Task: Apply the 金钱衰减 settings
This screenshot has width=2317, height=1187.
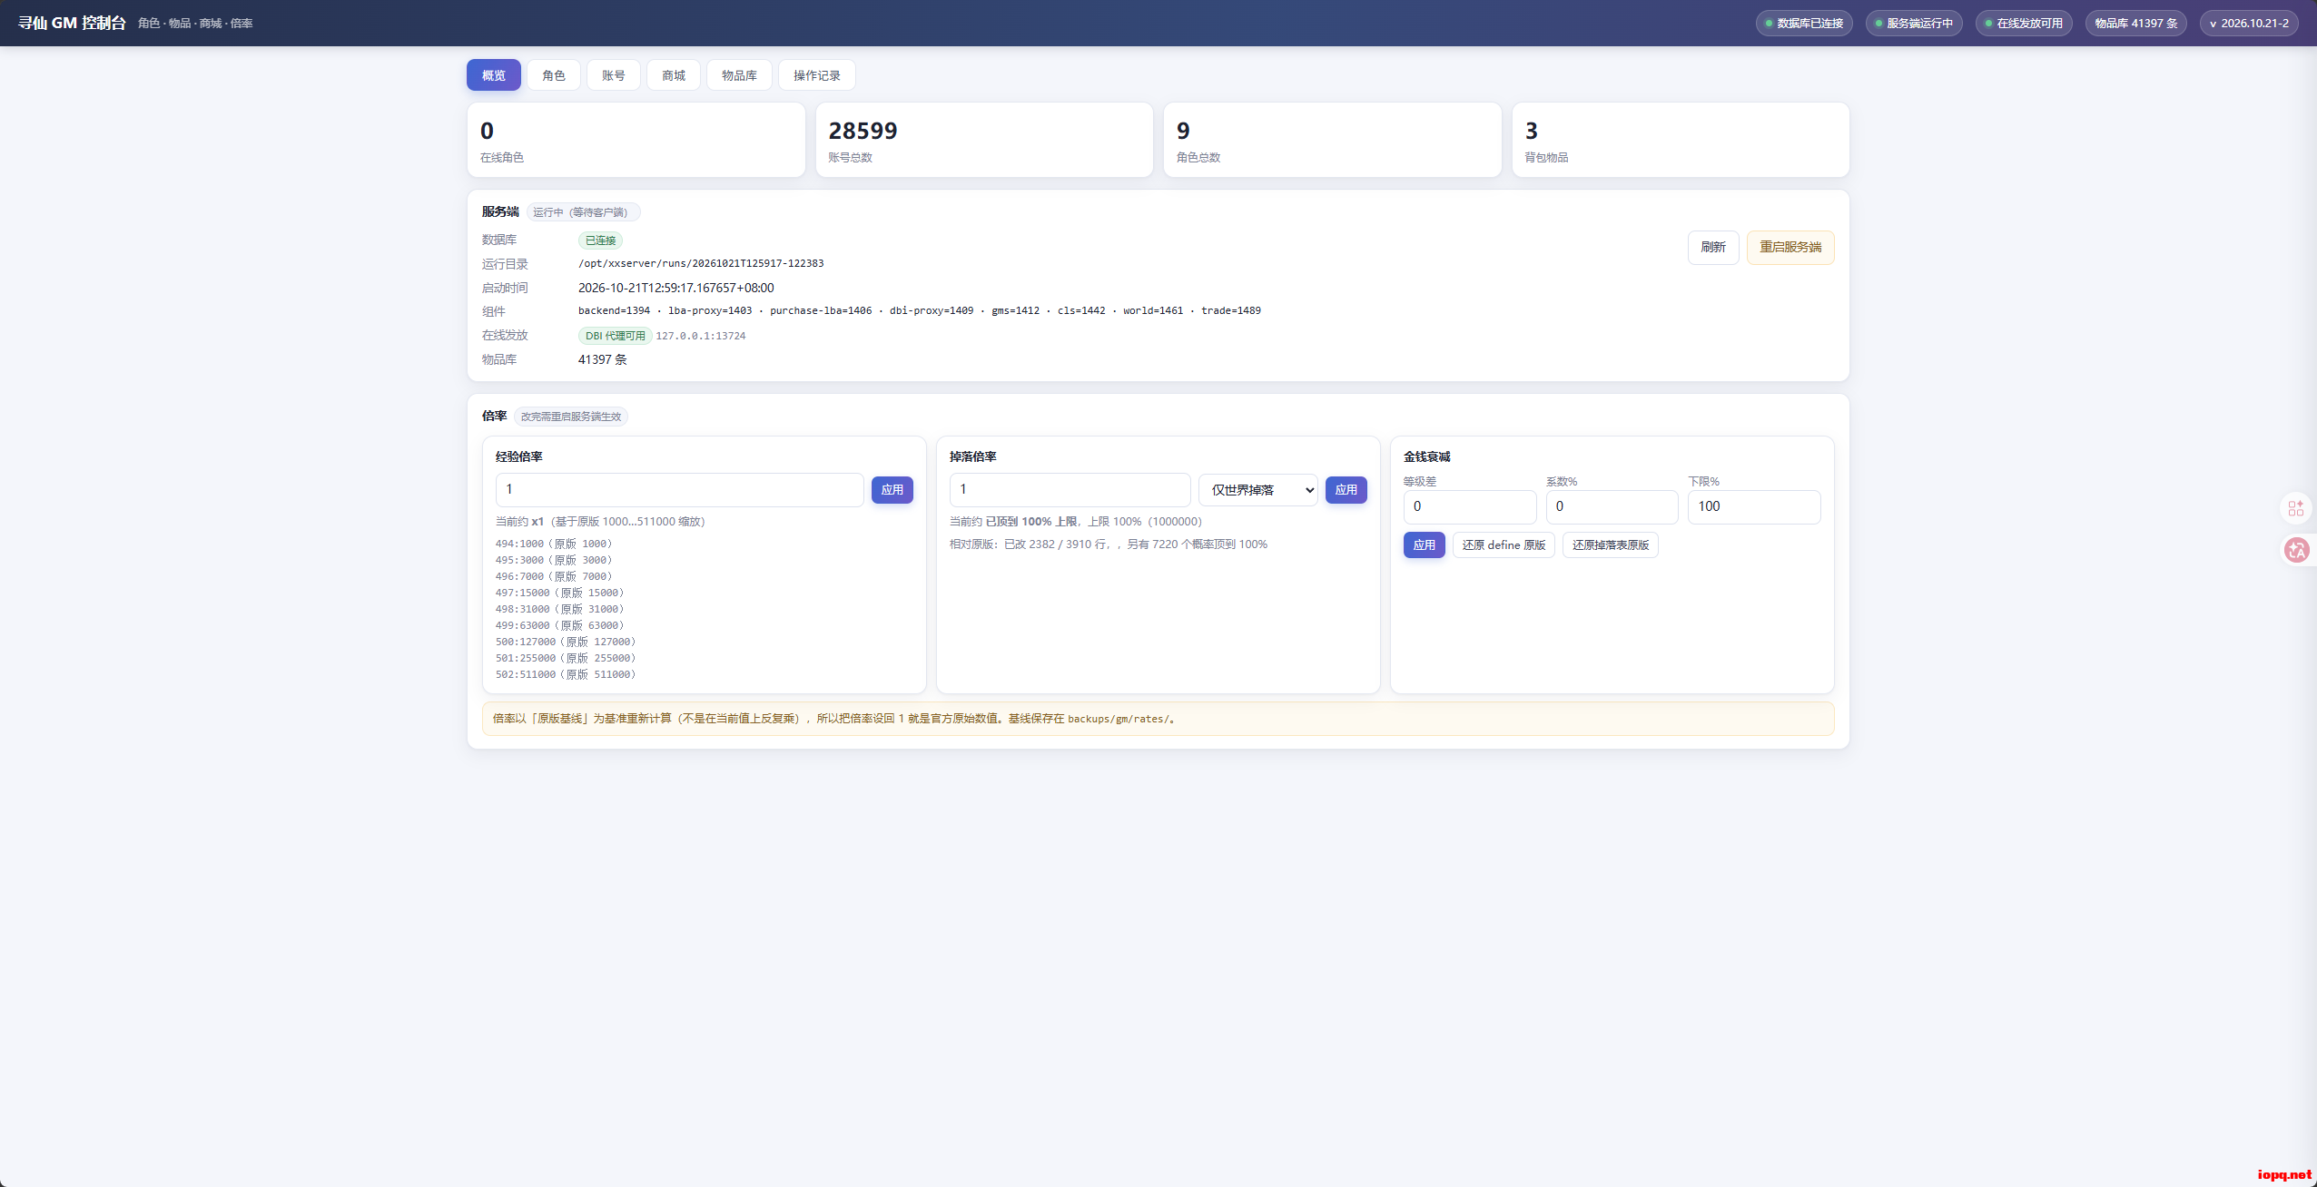Action: (x=1425, y=545)
